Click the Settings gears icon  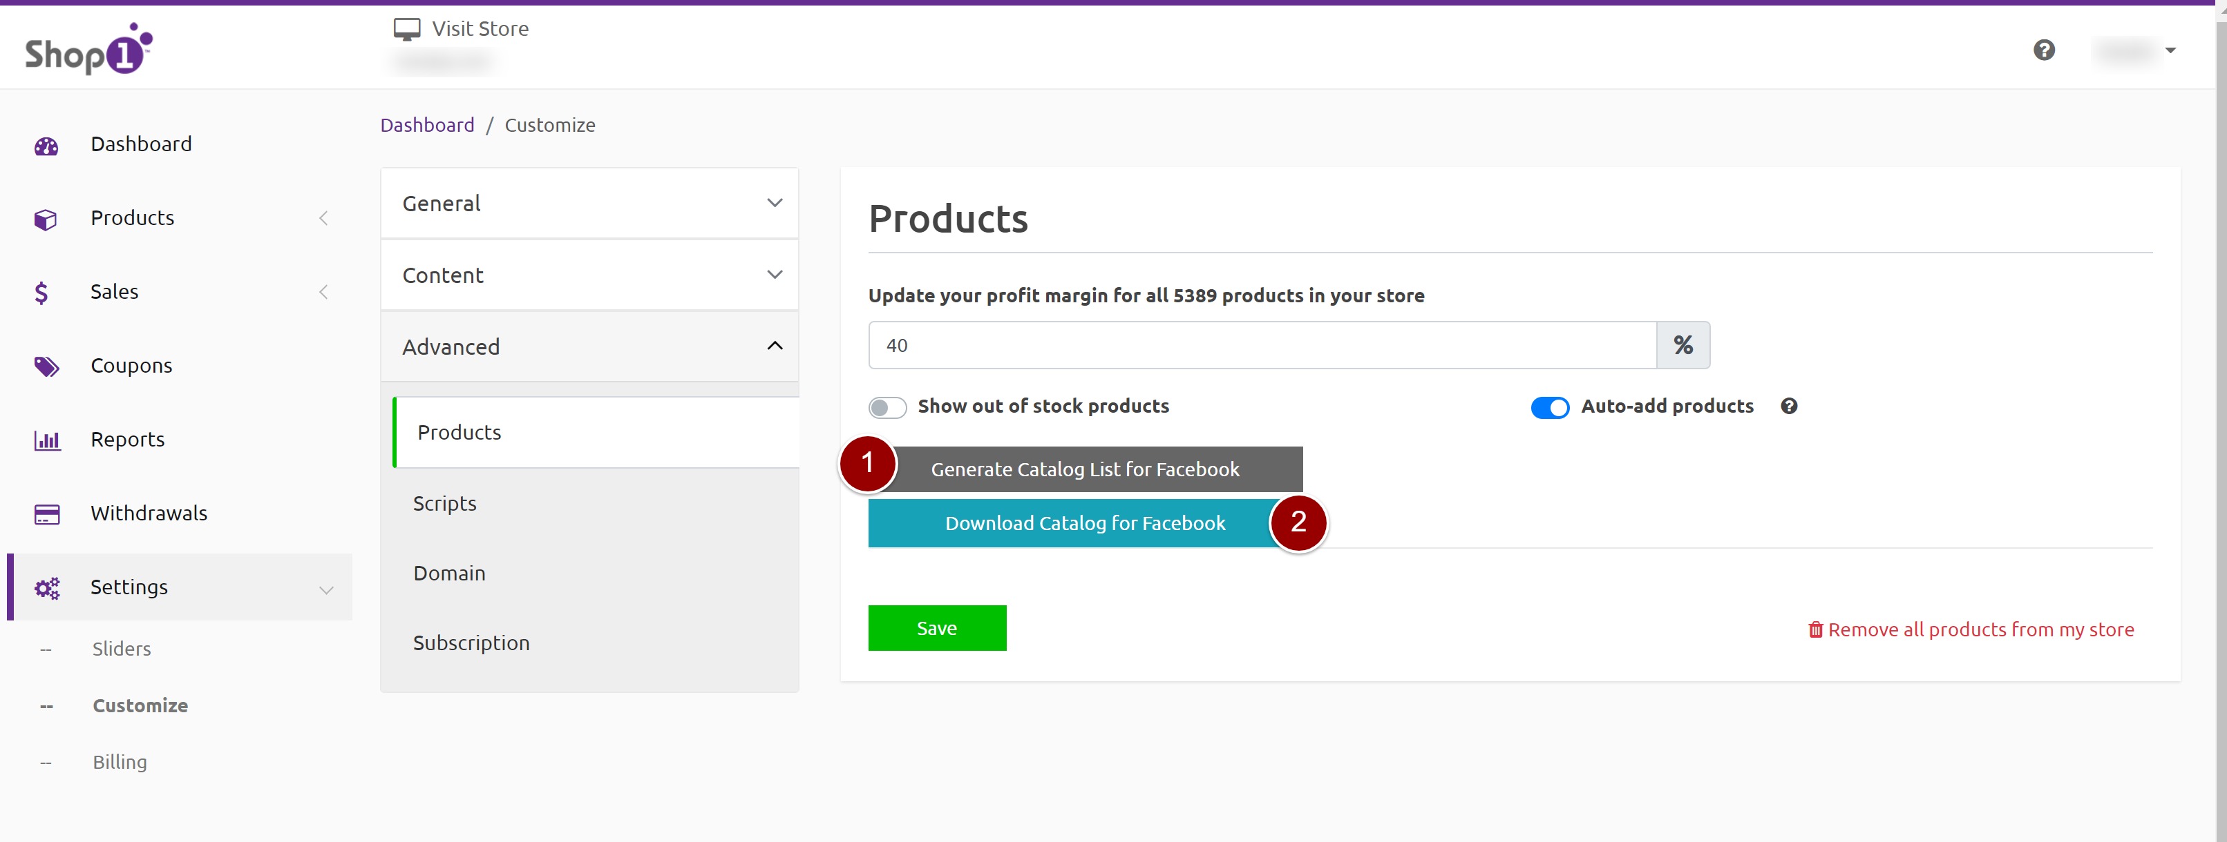pyautogui.click(x=47, y=588)
